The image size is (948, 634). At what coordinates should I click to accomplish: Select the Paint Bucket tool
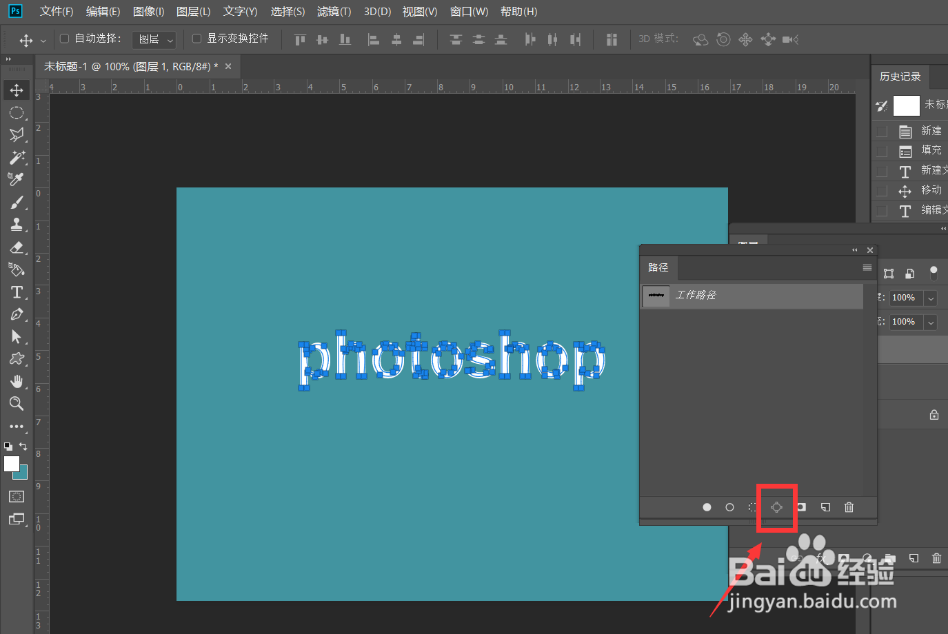pos(17,269)
